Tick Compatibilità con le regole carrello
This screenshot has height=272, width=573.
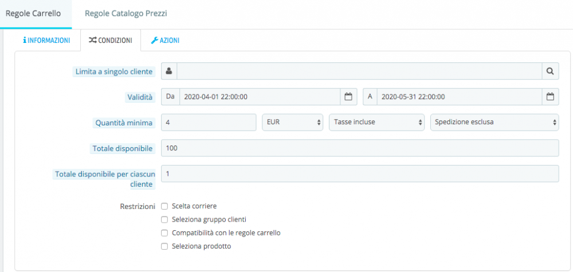(164, 233)
